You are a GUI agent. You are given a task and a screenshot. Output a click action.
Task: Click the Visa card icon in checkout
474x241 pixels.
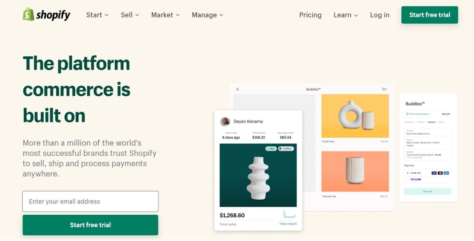434,173
